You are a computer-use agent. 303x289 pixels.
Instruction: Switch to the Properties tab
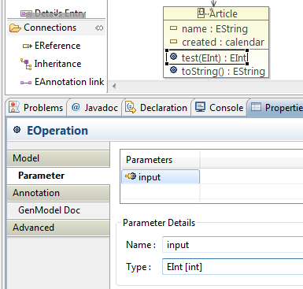[x=276, y=107]
